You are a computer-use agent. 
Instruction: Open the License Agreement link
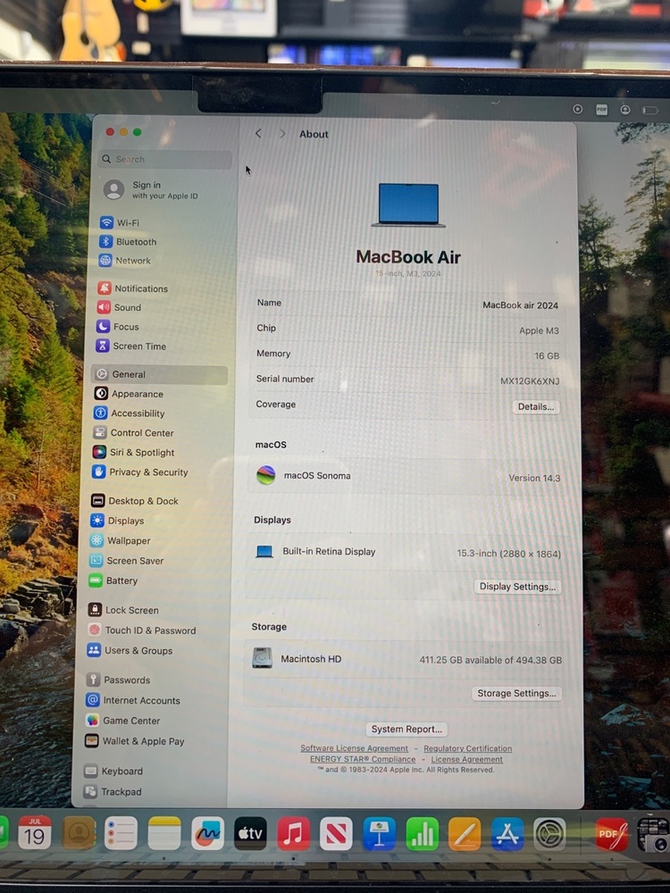click(x=466, y=759)
